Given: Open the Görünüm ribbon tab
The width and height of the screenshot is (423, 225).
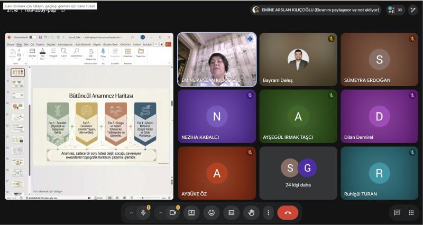Looking at the screenshot, I should coord(125,44).
